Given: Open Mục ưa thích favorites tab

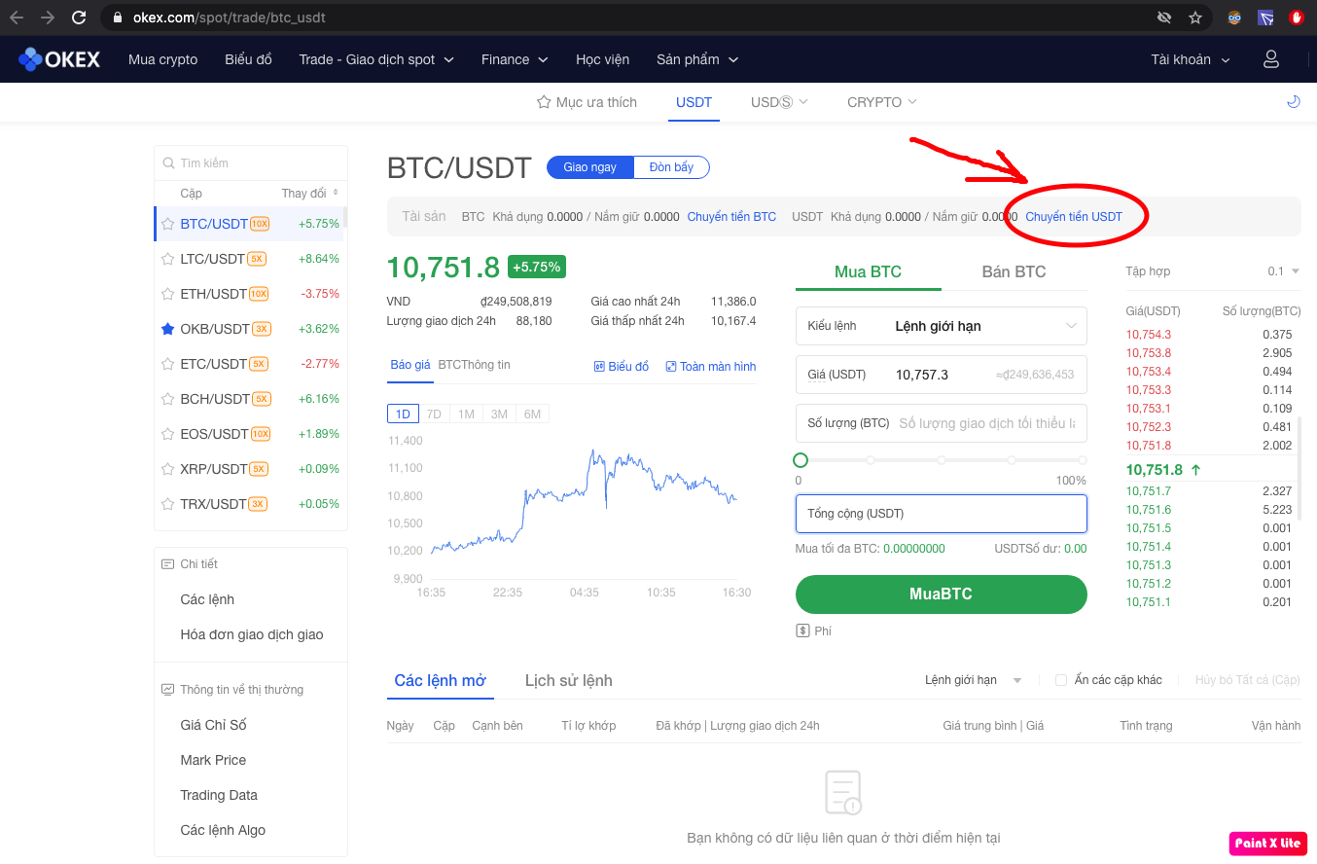Looking at the screenshot, I should [587, 102].
